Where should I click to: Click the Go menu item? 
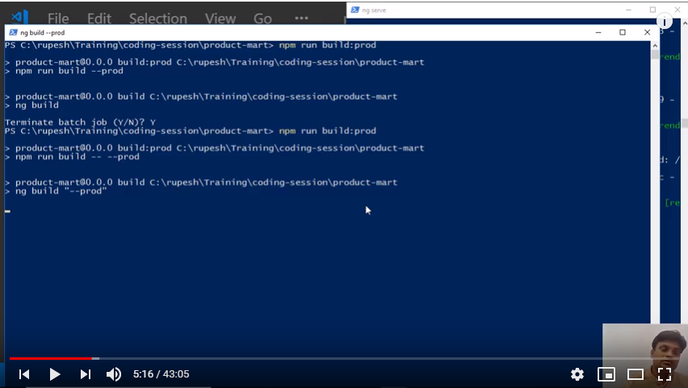[262, 18]
